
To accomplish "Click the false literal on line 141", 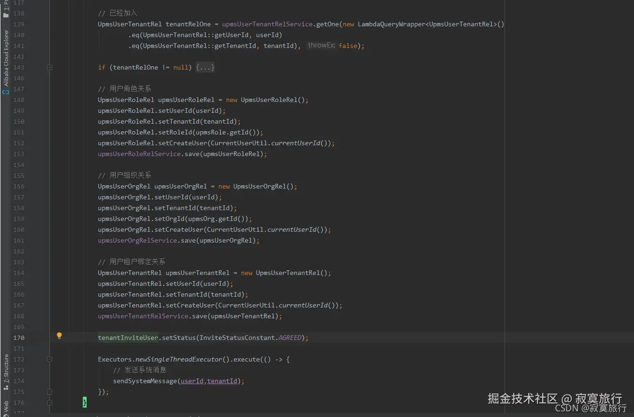I will (348, 46).
